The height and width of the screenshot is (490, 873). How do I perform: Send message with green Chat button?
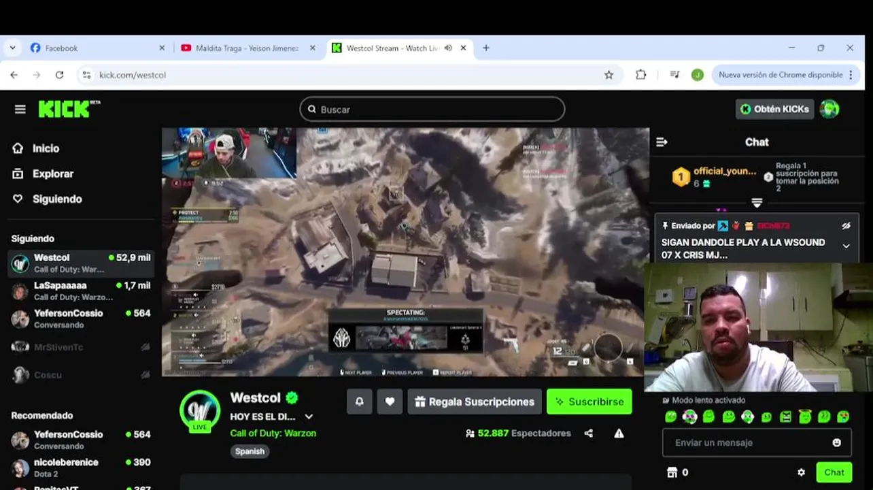click(x=834, y=472)
